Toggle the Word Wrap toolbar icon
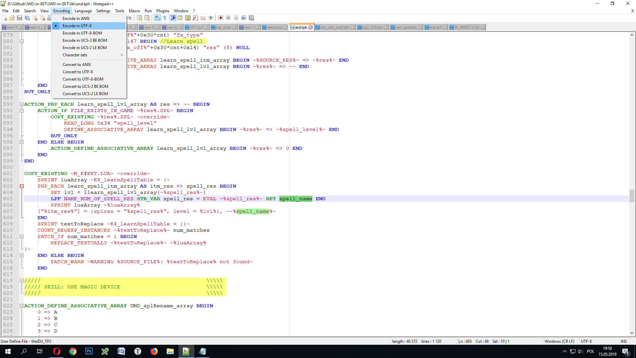 (x=157, y=18)
